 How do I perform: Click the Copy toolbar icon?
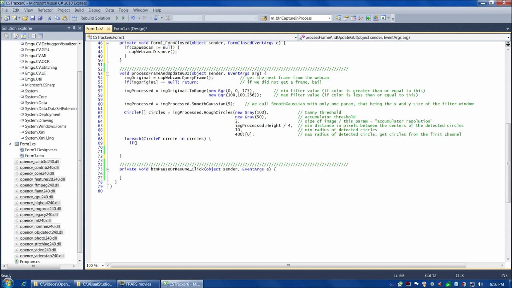pyautogui.click(x=57, y=18)
